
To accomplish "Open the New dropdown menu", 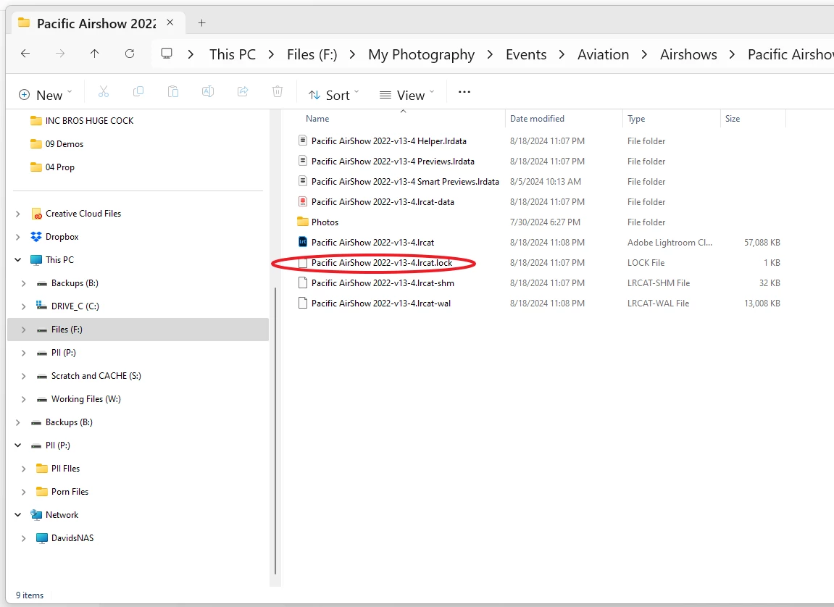I will pos(45,95).
